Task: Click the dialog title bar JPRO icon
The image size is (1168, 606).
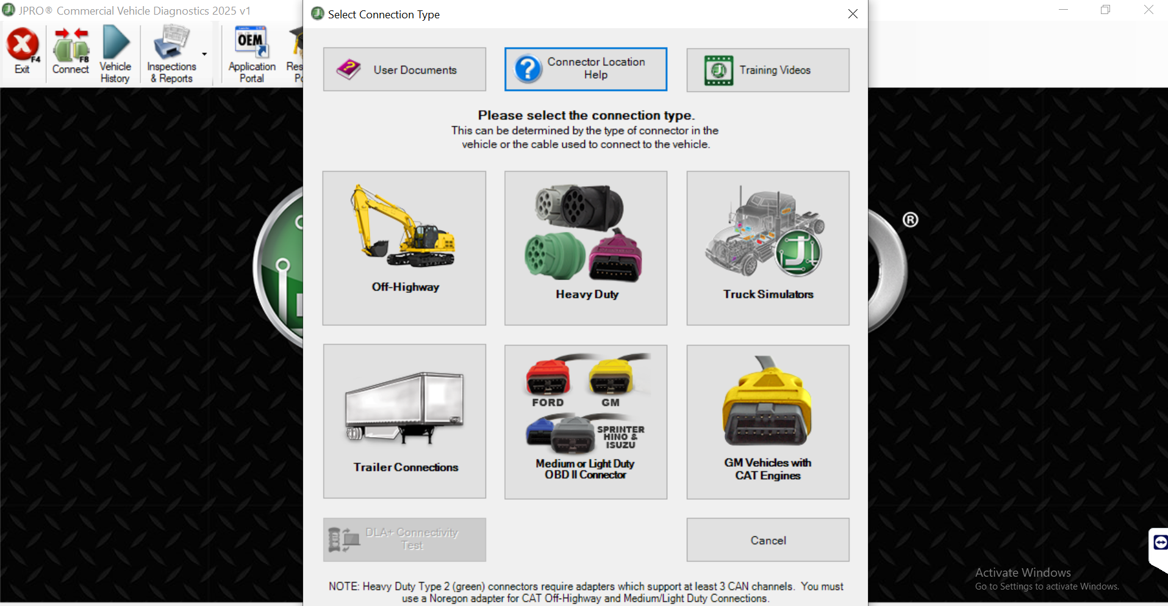Action: 318,13
